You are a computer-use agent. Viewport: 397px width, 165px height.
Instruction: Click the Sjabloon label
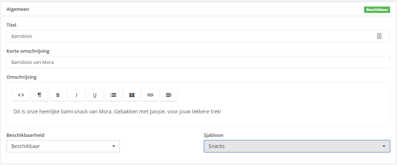click(214, 135)
